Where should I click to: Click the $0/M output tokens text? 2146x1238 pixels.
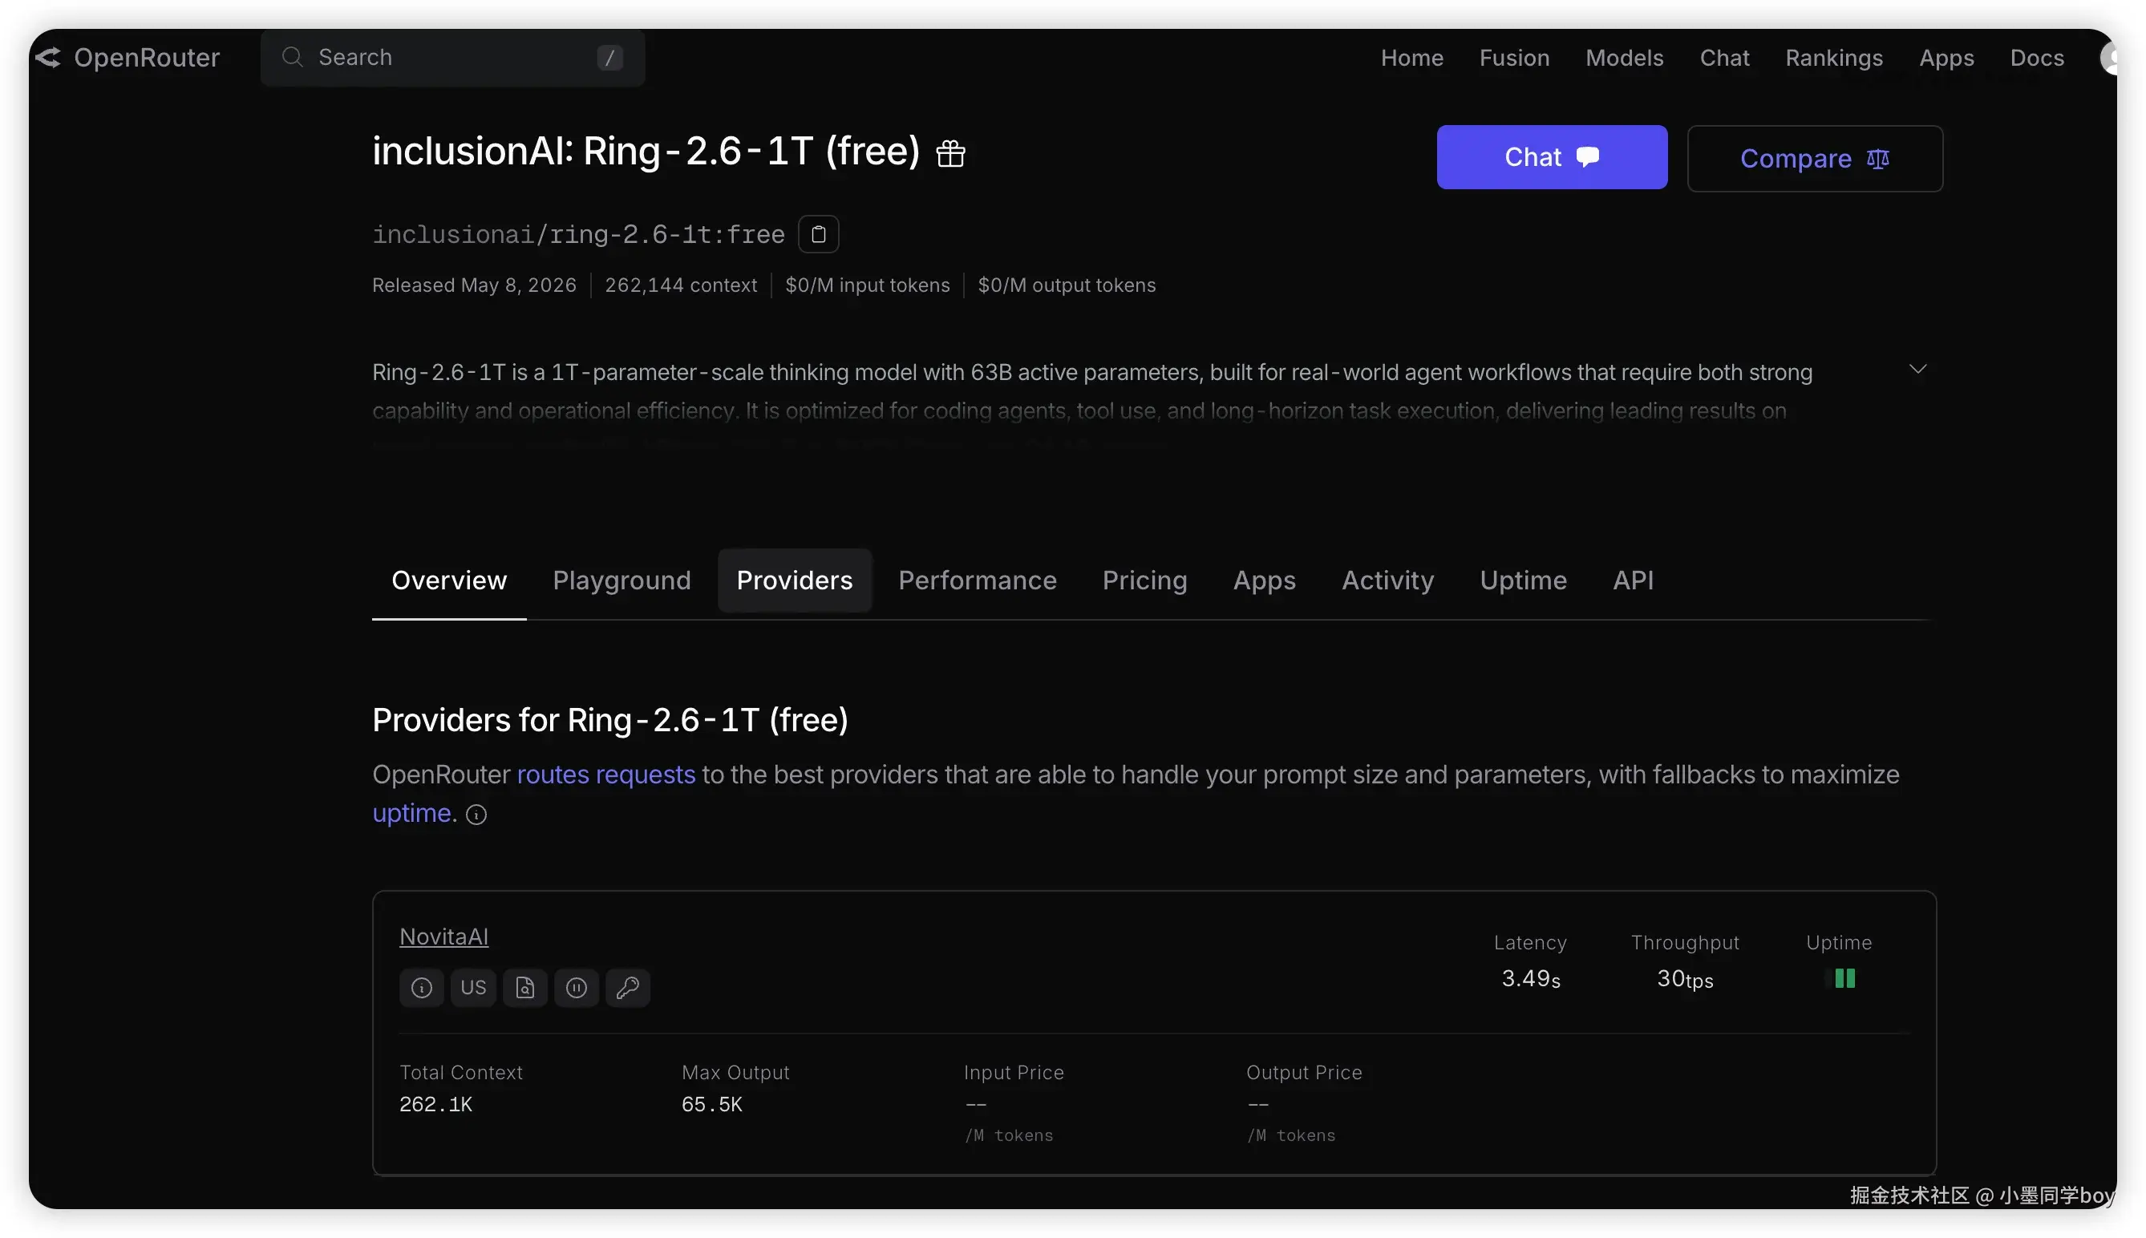1067,285
